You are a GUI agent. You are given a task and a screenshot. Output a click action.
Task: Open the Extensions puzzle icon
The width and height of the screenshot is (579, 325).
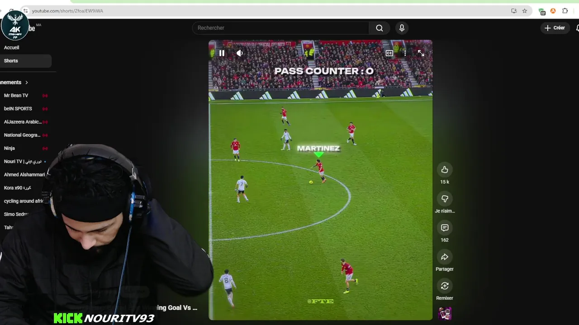pyautogui.click(x=565, y=11)
